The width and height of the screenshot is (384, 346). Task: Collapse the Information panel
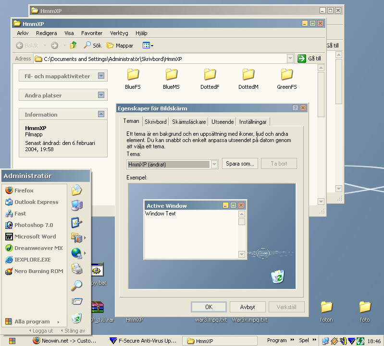[x=101, y=114]
